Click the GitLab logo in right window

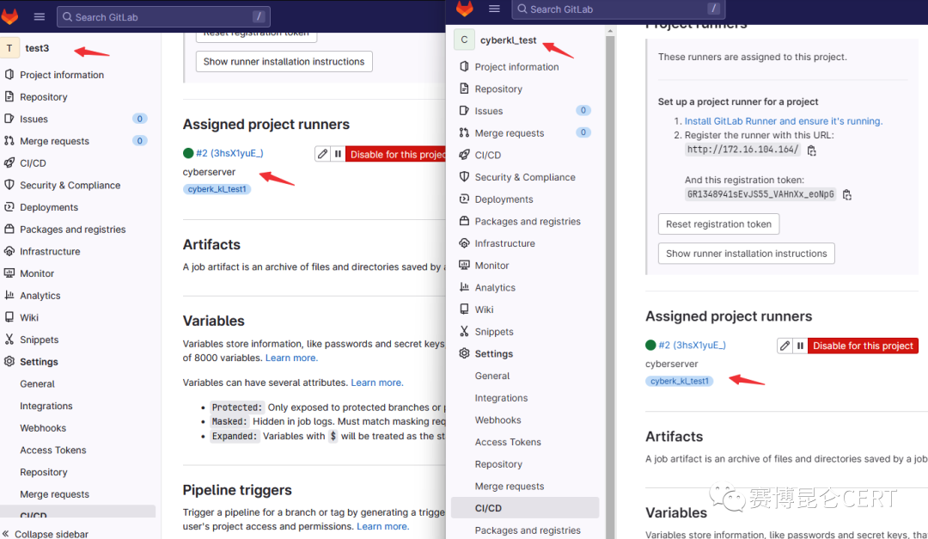click(465, 9)
